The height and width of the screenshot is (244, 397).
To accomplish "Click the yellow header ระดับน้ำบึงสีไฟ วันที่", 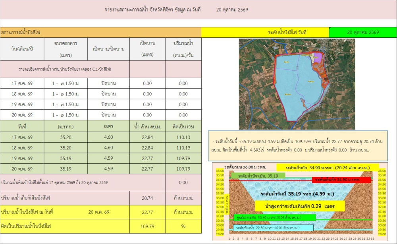I will point(265,33).
